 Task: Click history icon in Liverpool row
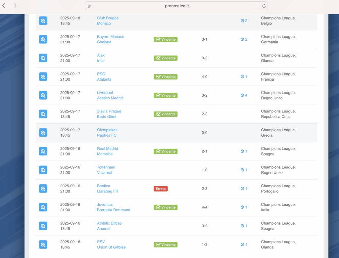coord(242,95)
